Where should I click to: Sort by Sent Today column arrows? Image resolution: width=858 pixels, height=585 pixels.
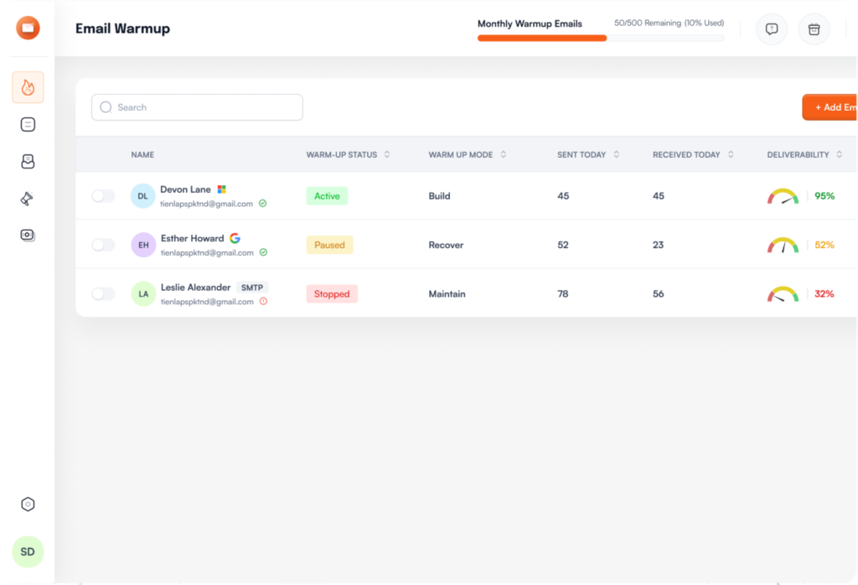pyautogui.click(x=616, y=154)
